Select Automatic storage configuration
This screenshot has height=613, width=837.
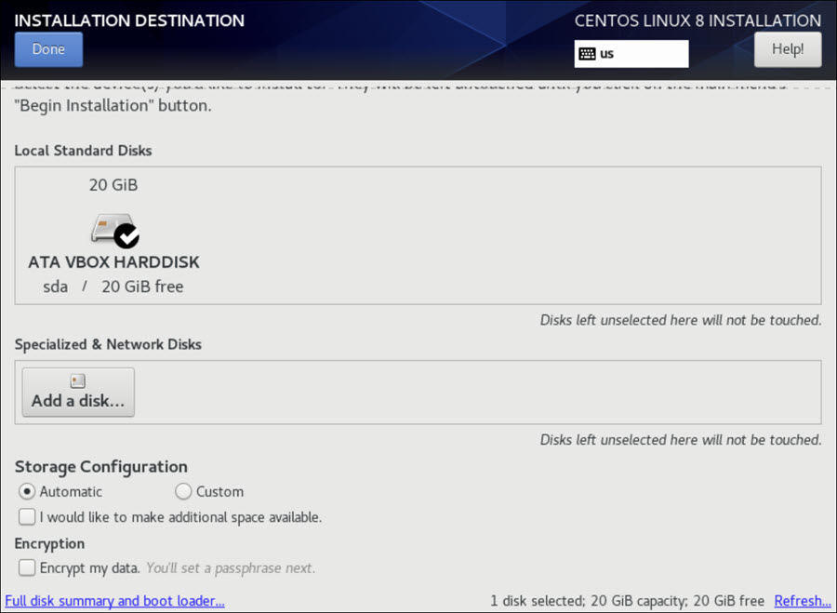point(27,491)
